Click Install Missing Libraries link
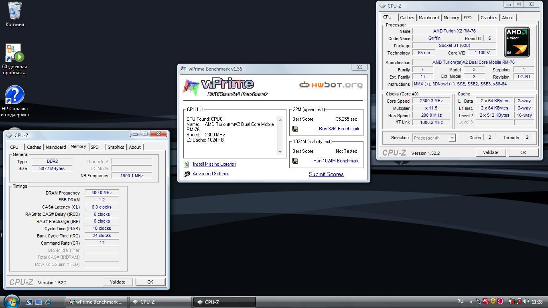548x308 pixels. point(214,164)
